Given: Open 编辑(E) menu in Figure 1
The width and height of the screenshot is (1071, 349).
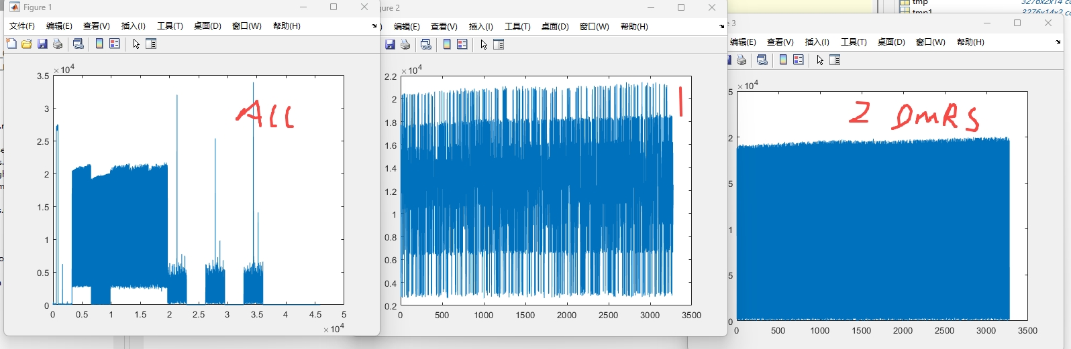Looking at the screenshot, I should 59,25.
